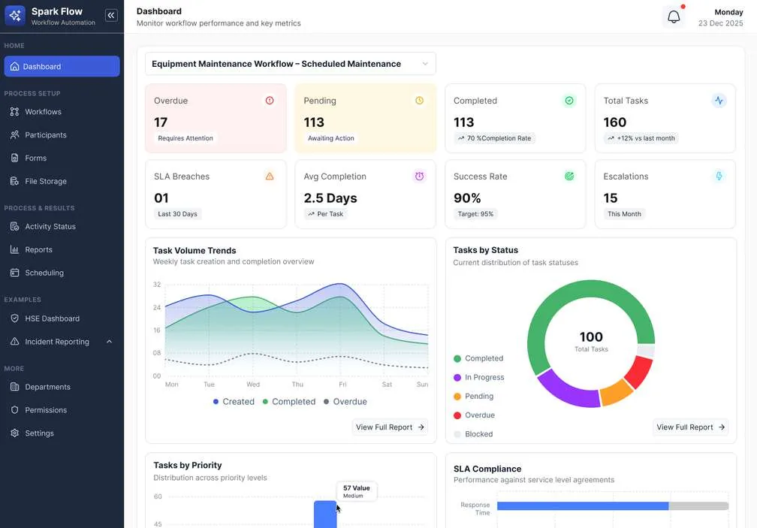Click the Spark Flow logo icon
Screen dimensions: 757x528
pyautogui.click(x=15, y=16)
